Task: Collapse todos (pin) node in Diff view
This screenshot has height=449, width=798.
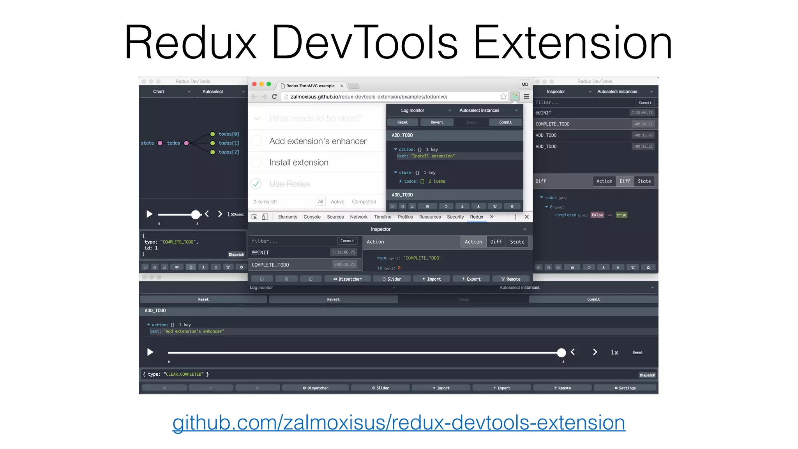Action: 542,198
